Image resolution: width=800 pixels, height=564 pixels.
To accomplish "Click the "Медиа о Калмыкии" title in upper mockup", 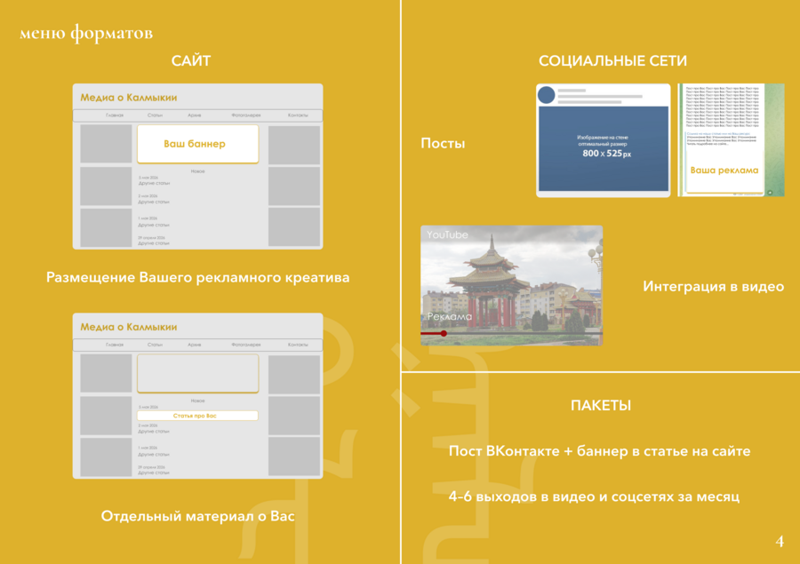I will [129, 98].
